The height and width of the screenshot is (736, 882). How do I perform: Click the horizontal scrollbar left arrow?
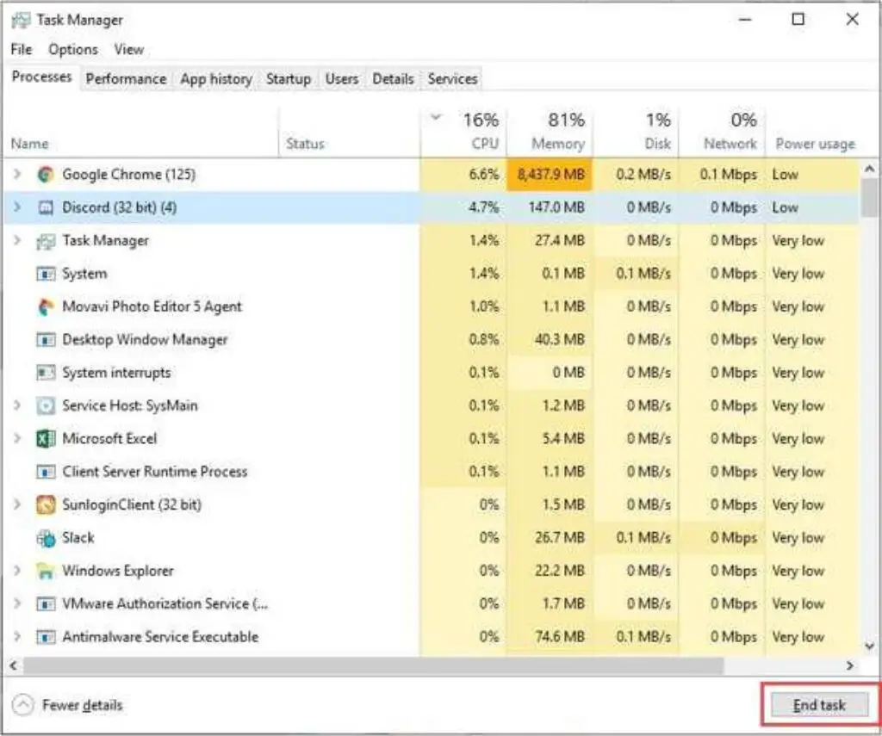[13, 665]
